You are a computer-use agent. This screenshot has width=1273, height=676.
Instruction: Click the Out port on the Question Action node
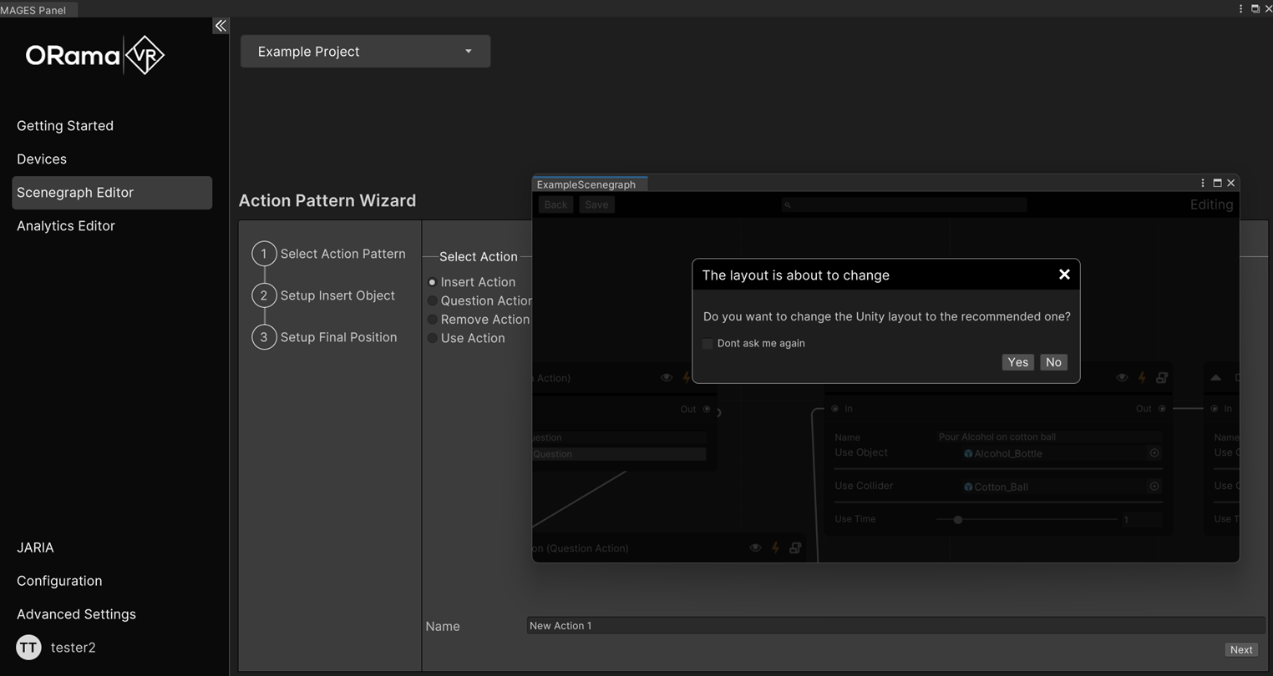coord(707,409)
